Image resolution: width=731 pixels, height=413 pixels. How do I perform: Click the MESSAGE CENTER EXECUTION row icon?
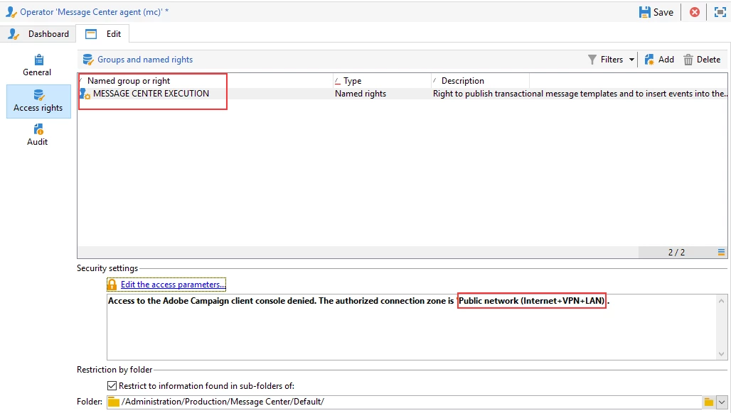[x=85, y=94]
